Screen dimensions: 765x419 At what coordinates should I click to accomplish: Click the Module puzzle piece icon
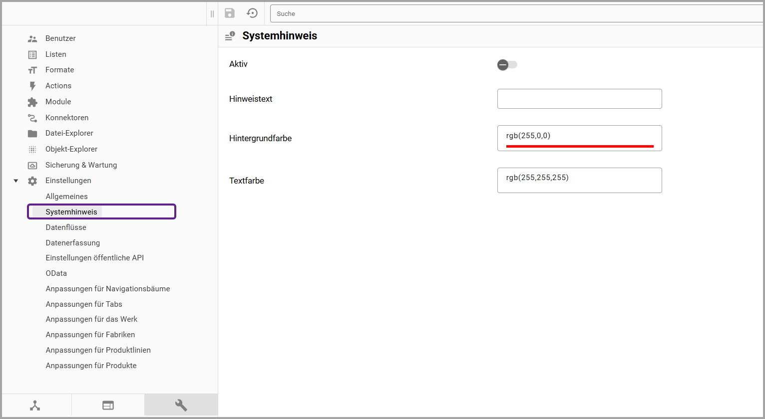(x=32, y=102)
